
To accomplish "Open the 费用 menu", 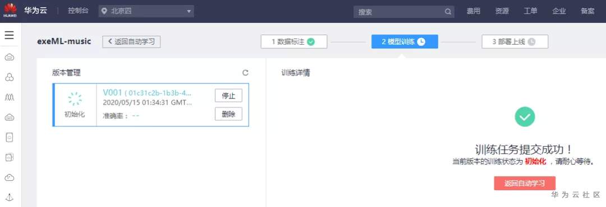I will [x=474, y=11].
